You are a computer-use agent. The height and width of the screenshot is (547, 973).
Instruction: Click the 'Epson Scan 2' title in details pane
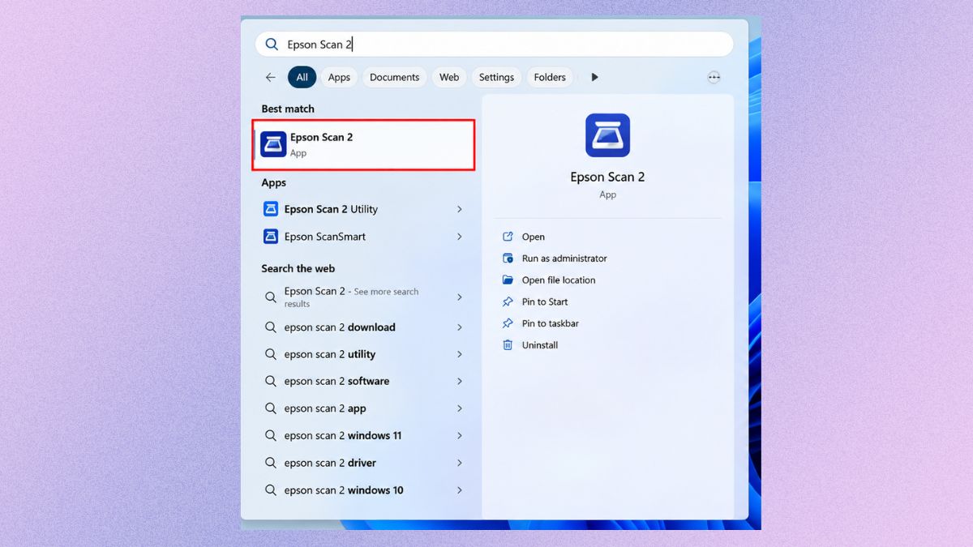point(607,177)
